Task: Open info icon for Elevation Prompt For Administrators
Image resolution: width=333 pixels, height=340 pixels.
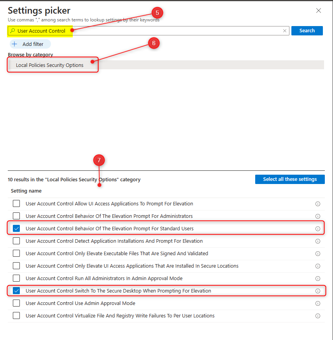Action: click(x=317, y=216)
